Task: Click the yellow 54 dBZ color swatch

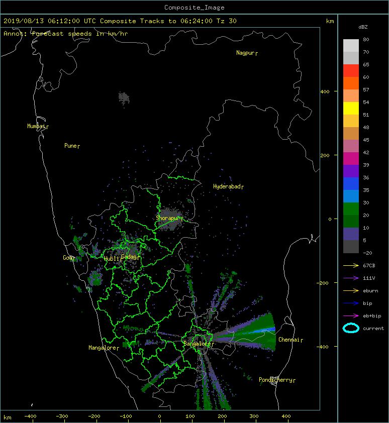Action: point(351,108)
